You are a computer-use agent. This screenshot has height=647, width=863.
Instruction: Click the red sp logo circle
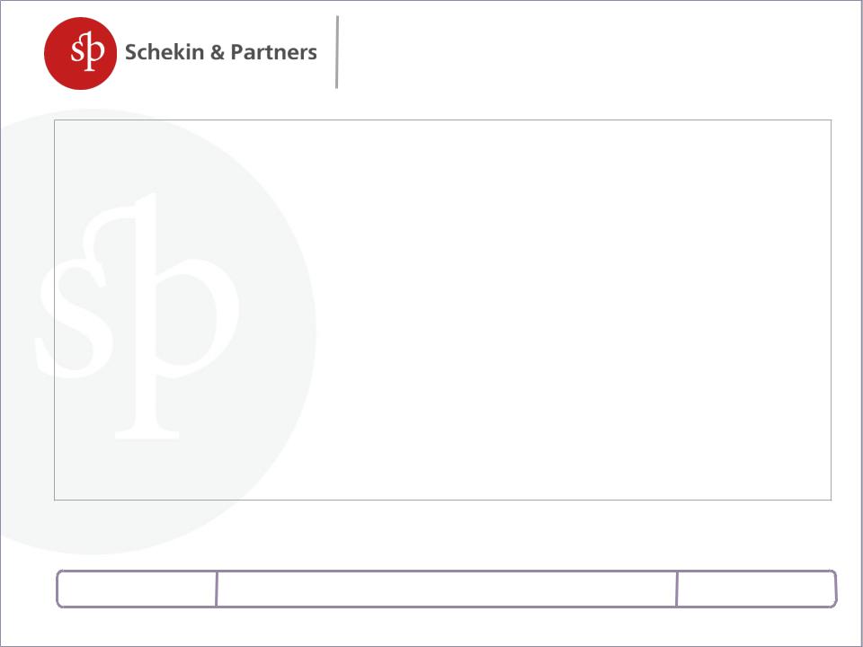click(x=80, y=53)
